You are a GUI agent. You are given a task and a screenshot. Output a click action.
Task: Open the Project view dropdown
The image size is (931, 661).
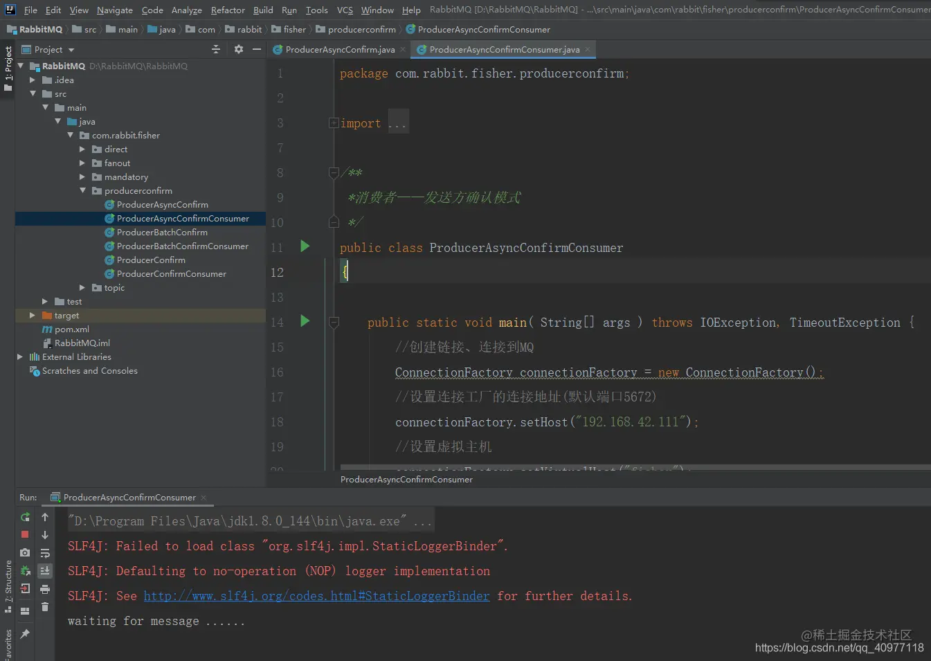[71, 50]
